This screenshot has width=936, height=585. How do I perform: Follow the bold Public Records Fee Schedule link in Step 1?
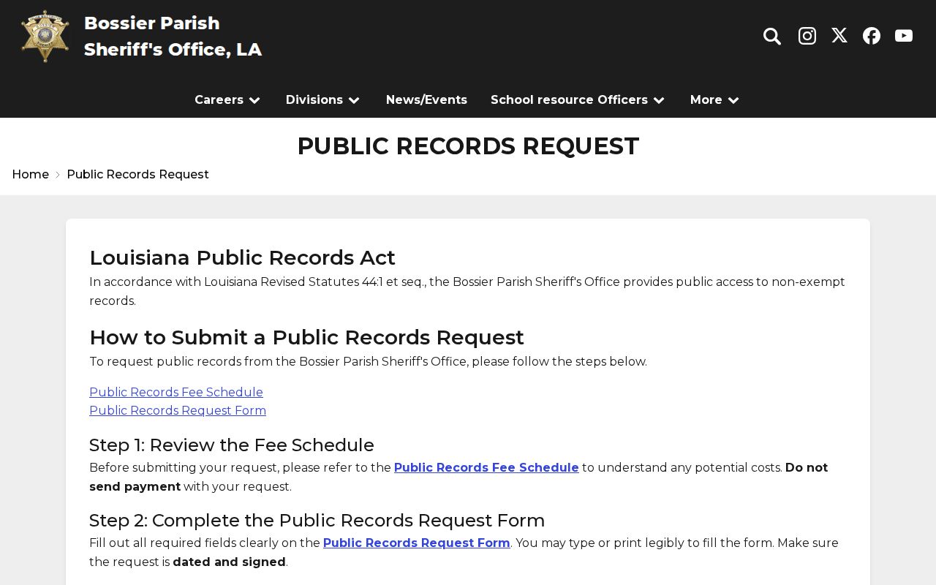(486, 468)
